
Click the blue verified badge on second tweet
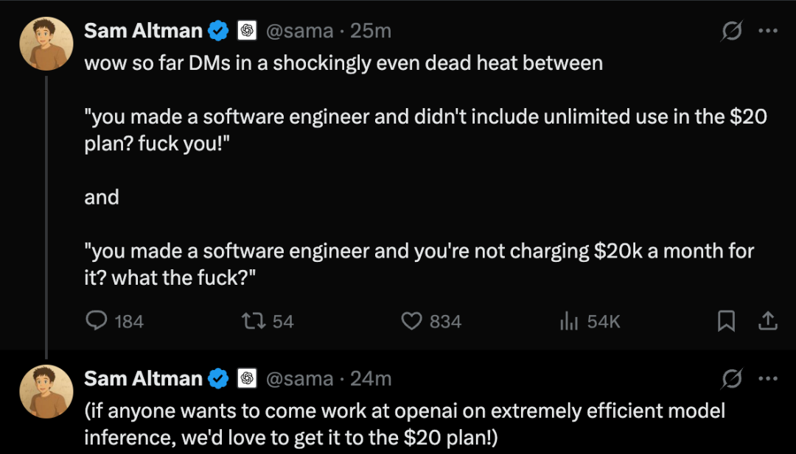coord(218,379)
